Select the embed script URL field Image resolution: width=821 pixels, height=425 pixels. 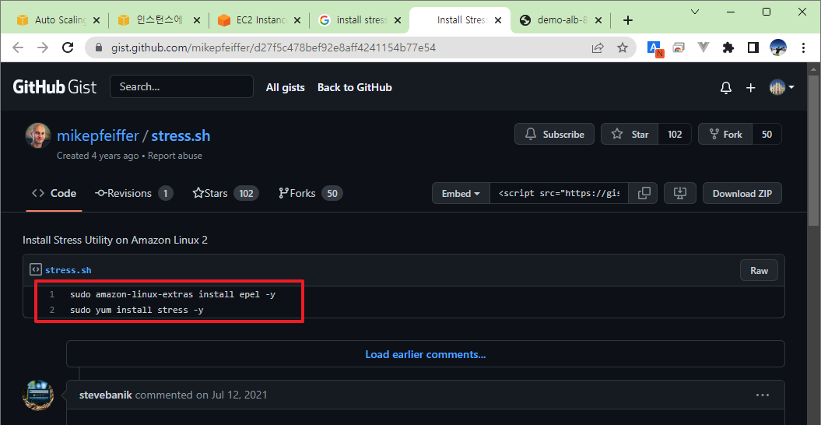[559, 193]
